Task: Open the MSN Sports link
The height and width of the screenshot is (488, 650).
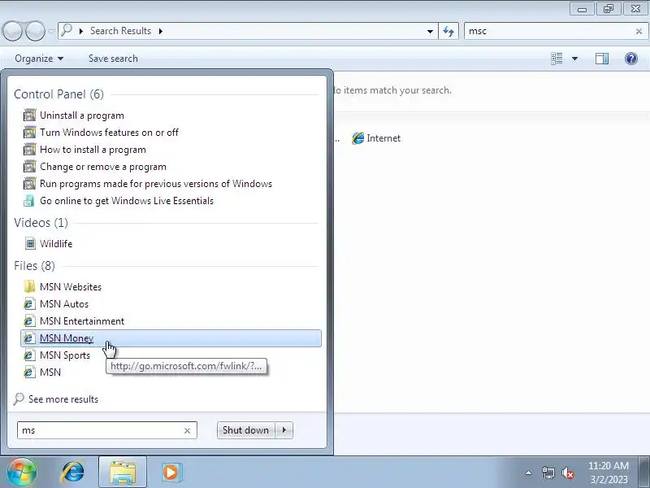Action: (x=65, y=355)
